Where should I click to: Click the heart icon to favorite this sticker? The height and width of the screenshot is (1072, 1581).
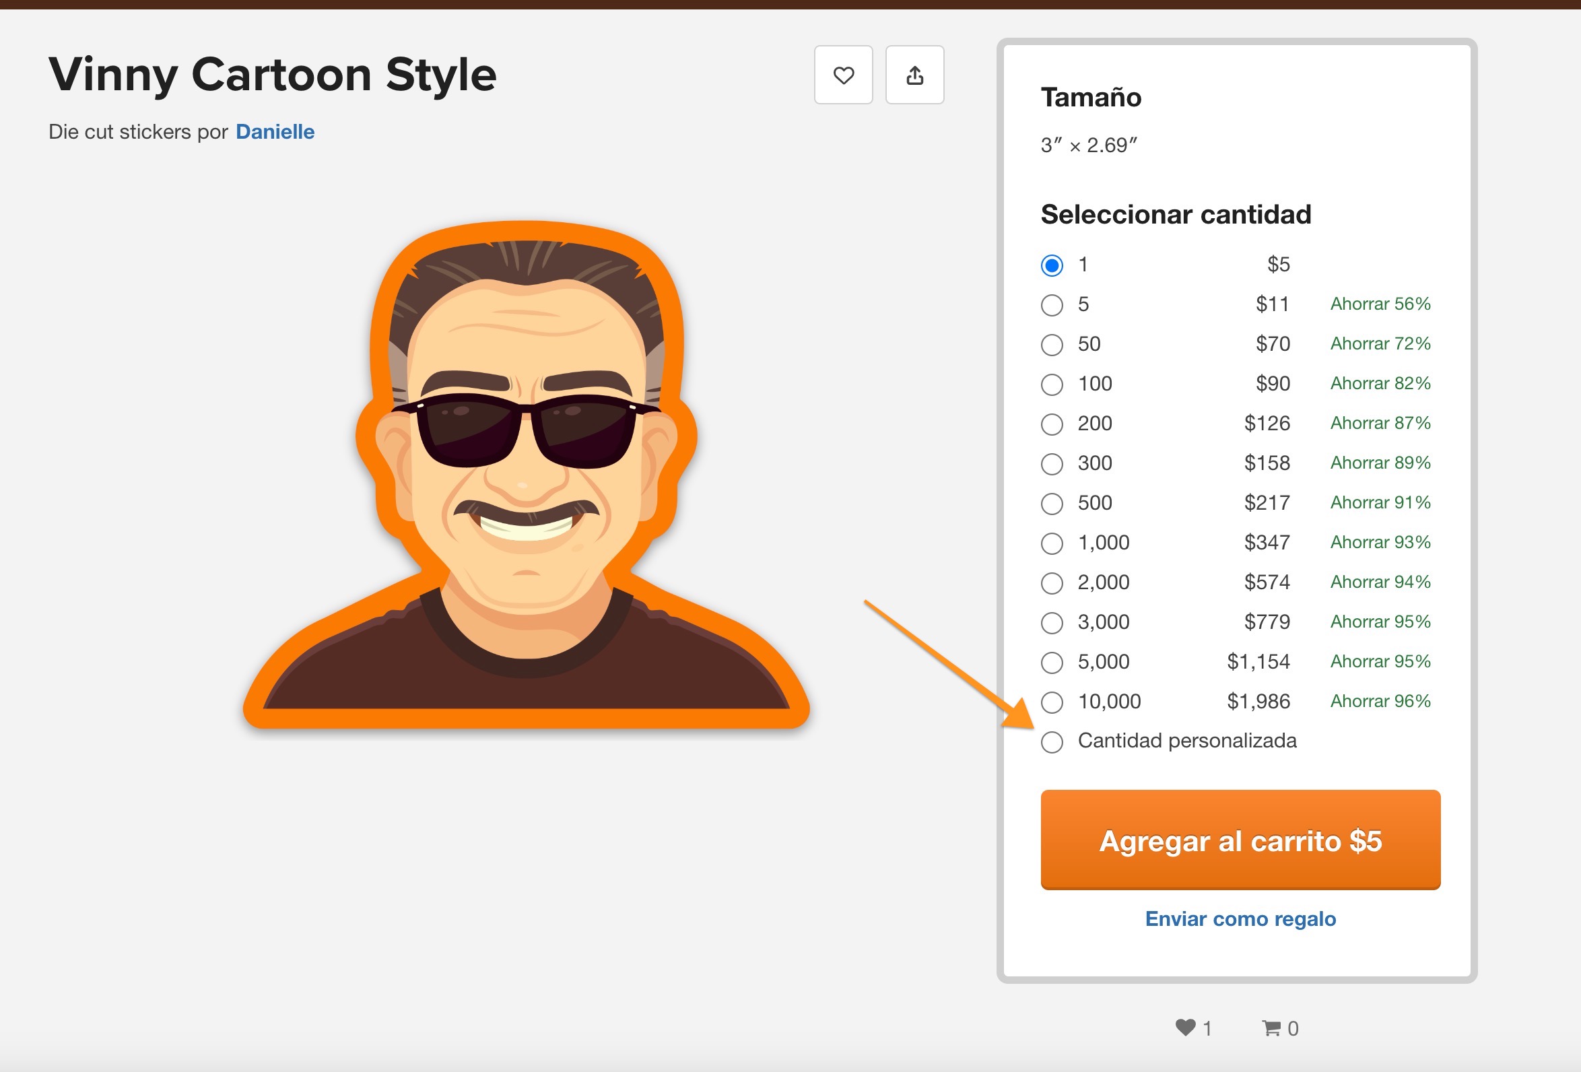click(x=844, y=75)
